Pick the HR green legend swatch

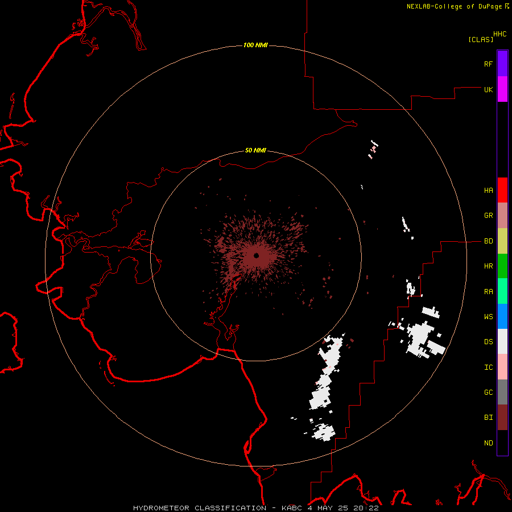[502, 266]
